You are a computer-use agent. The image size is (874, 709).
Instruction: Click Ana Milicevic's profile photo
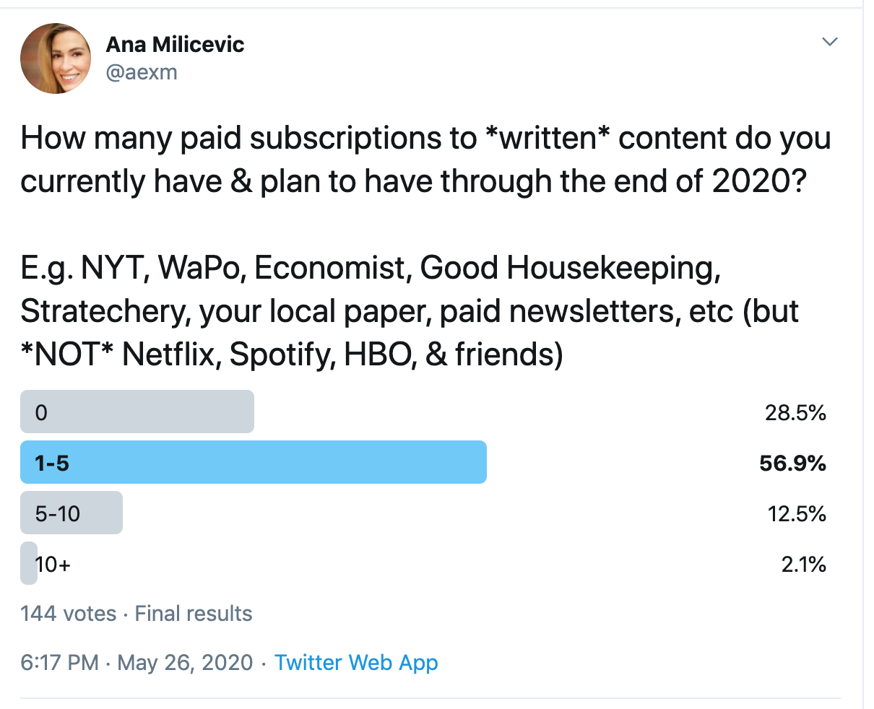coord(56,58)
